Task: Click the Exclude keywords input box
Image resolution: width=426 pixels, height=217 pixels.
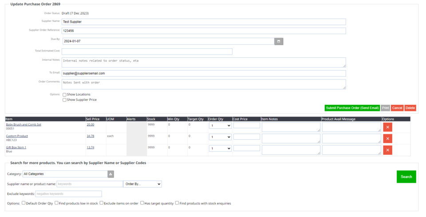Action: 68,194
